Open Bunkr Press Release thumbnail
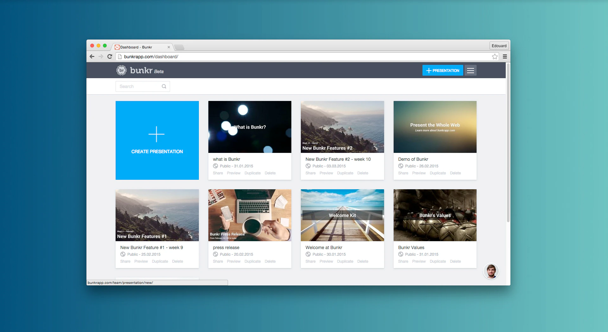608x332 pixels. click(x=250, y=215)
